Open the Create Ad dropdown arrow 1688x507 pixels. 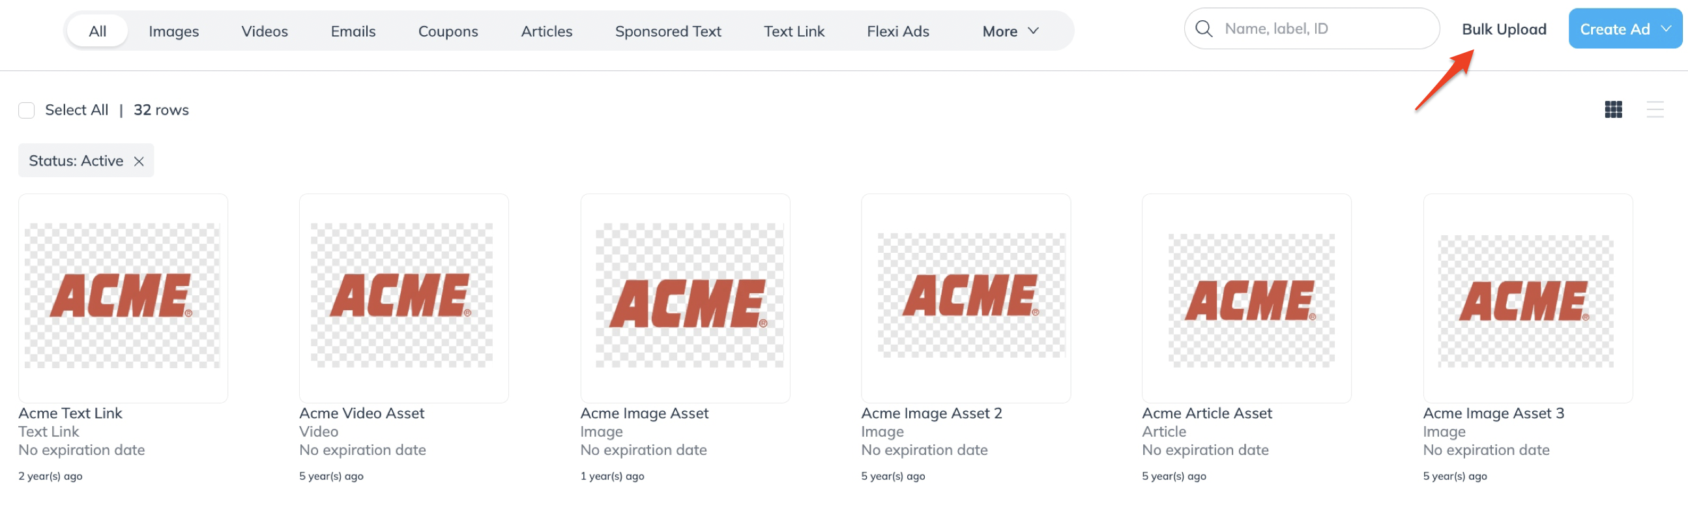point(1666,29)
